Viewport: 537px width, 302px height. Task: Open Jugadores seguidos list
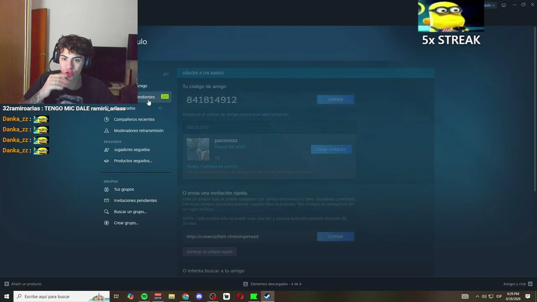pos(132,150)
